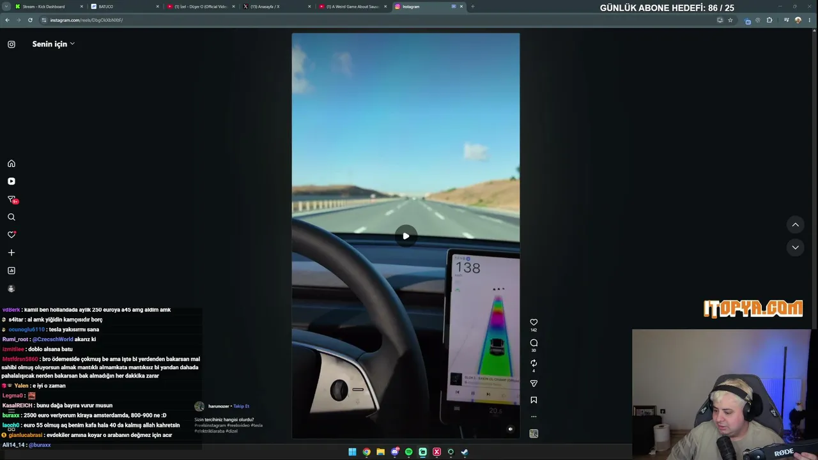Open Chrome media controls icon
The height and width of the screenshot is (460, 818).
click(x=786, y=20)
